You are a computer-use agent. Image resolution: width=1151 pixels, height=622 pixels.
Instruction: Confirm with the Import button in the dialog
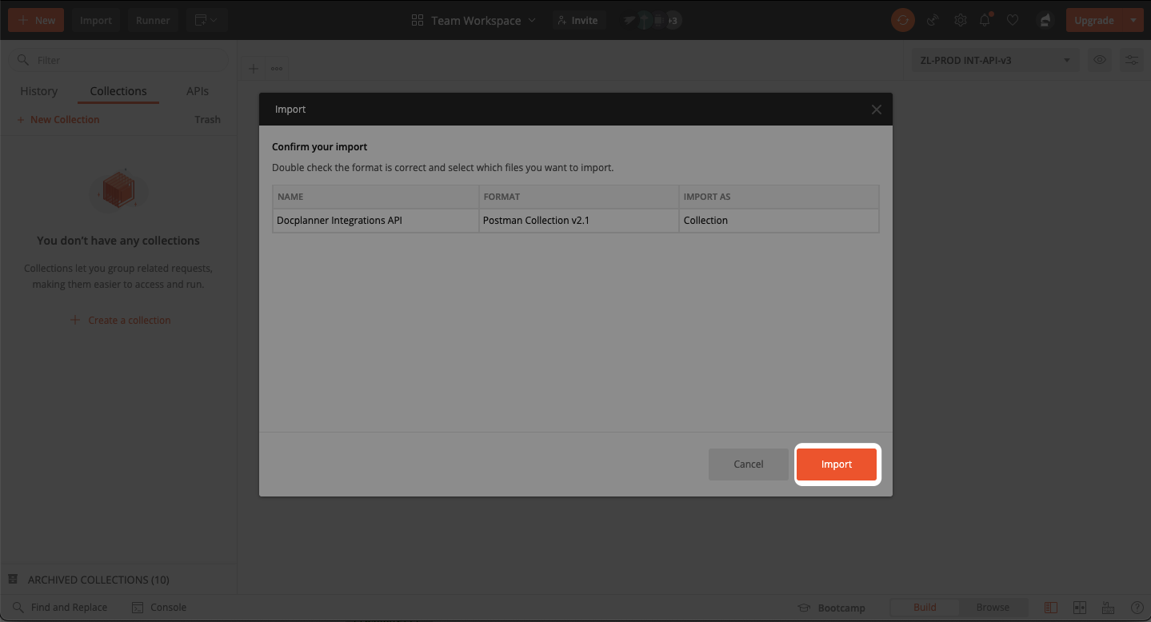coord(837,464)
